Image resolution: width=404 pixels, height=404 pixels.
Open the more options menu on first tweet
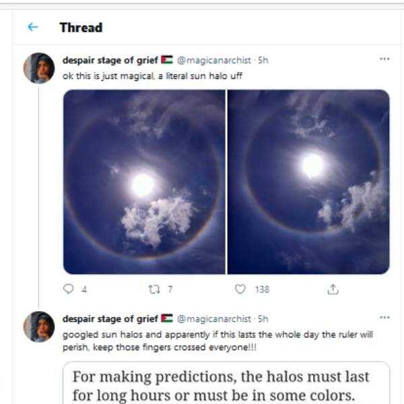click(x=384, y=59)
